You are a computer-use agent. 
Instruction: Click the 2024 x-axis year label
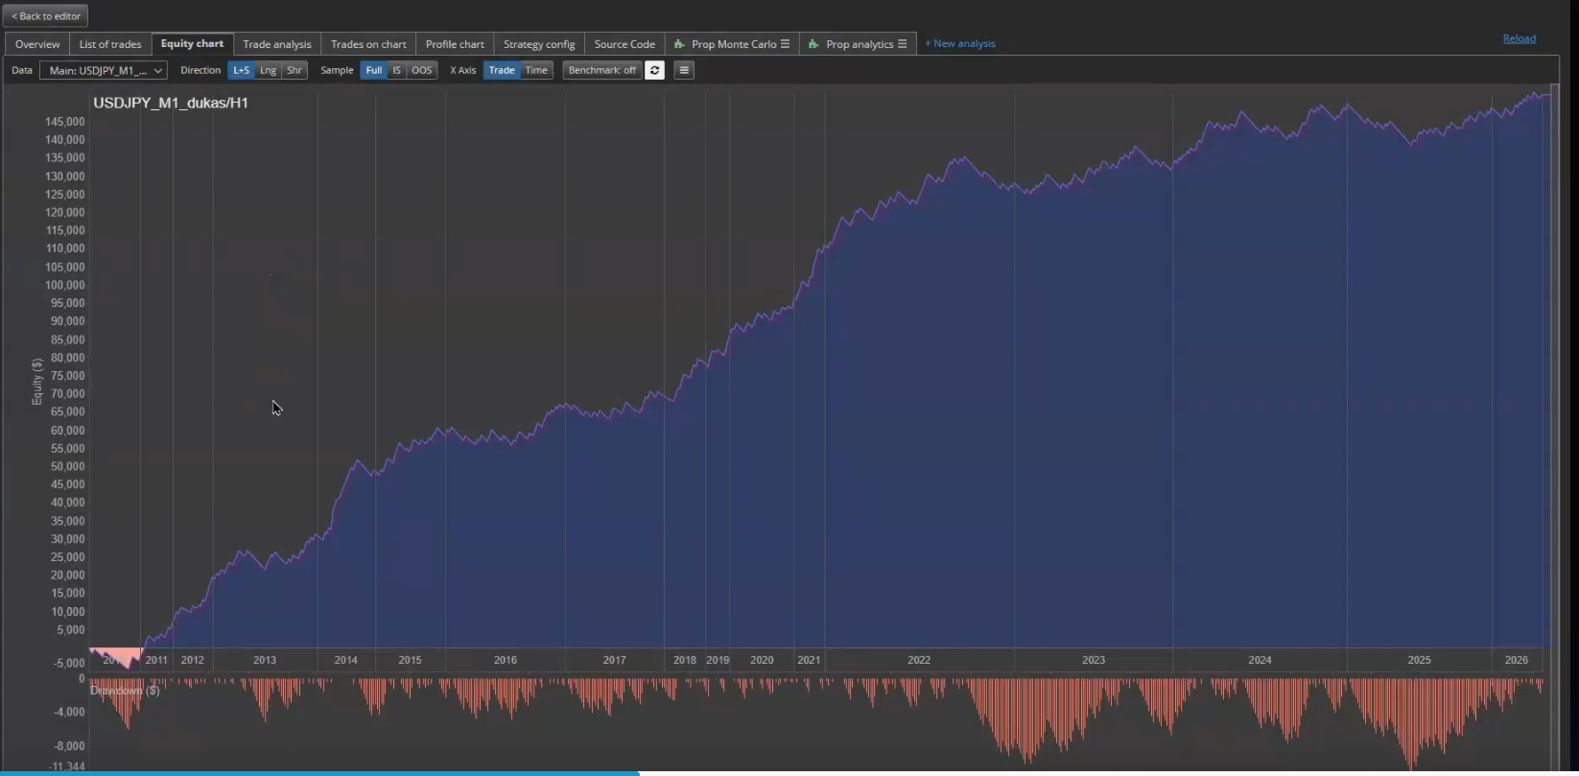1260,660
